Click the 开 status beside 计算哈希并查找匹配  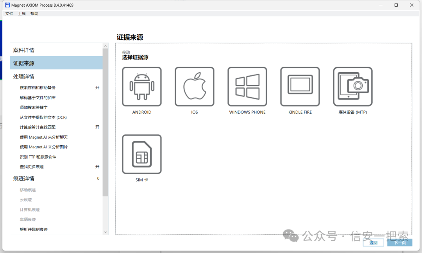tap(97, 127)
